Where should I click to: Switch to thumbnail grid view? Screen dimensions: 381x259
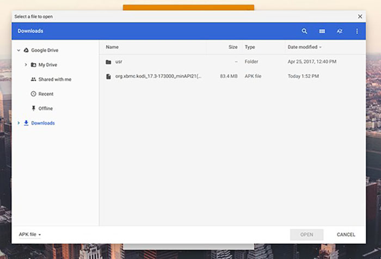click(x=322, y=31)
